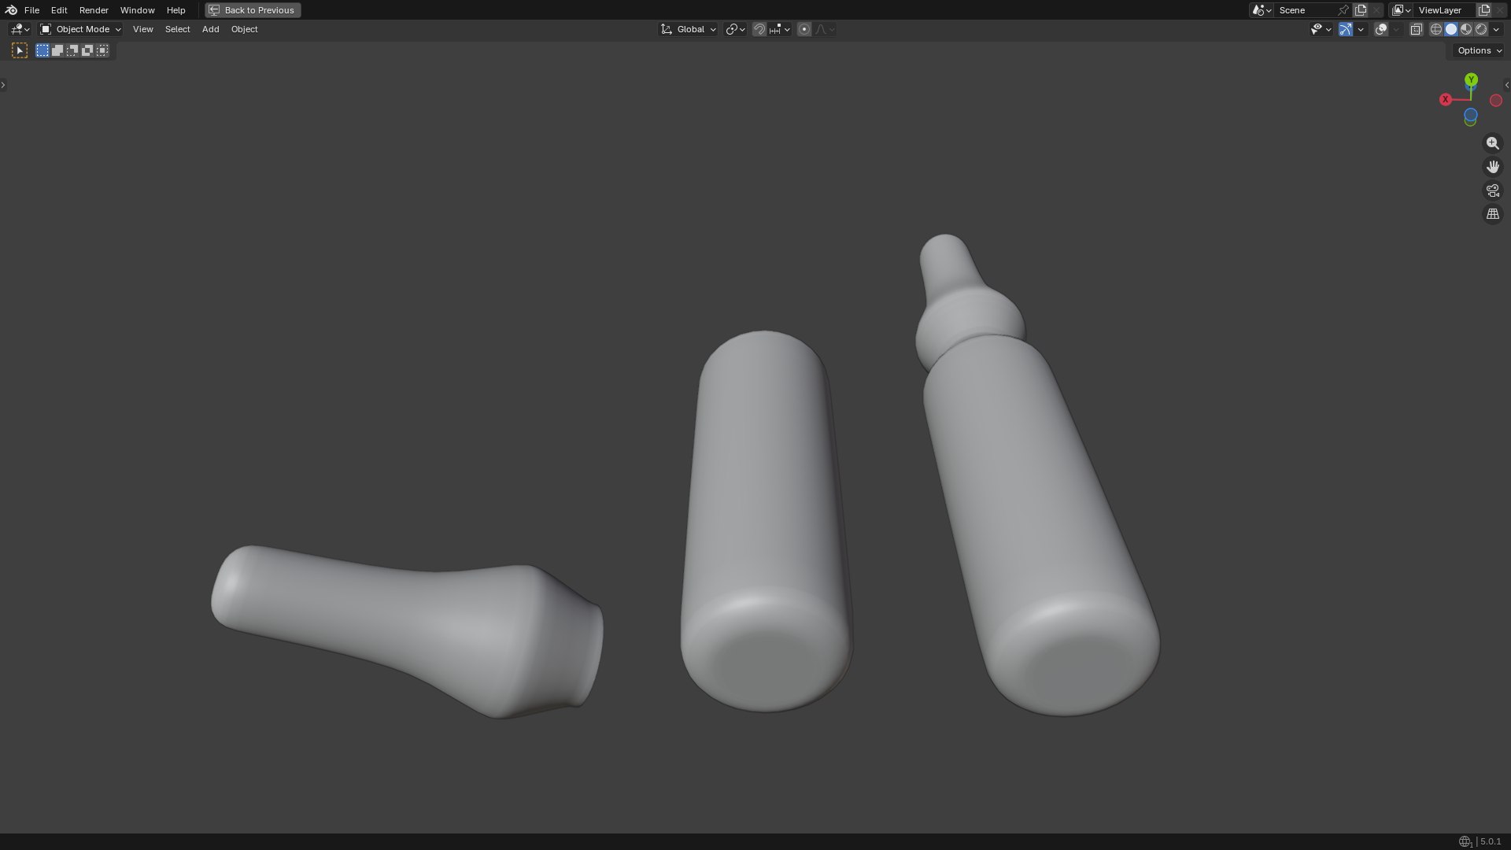
Task: Click the Add View Layer icon
Action: (x=1484, y=10)
